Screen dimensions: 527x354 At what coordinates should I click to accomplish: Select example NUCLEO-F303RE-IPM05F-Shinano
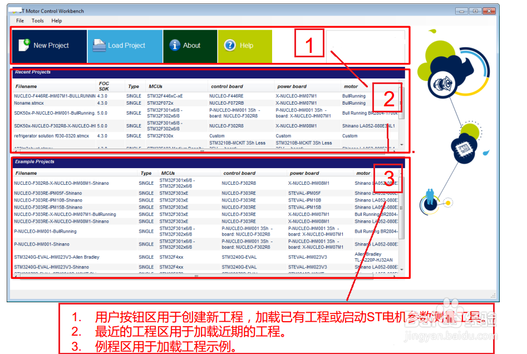[48, 193]
